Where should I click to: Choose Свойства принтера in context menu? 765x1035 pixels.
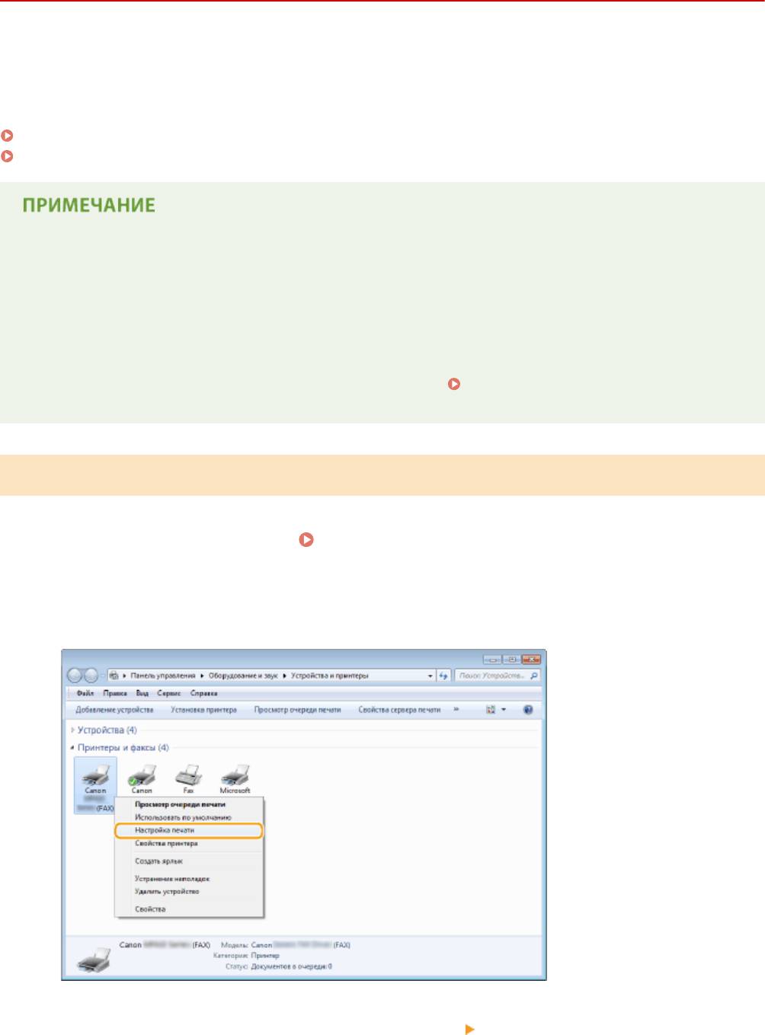click(166, 844)
